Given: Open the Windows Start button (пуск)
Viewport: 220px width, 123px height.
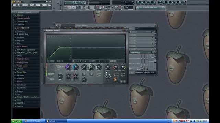Looking at the screenshot, I should coord(16,121).
